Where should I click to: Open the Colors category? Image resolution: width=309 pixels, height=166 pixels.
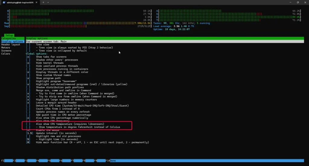coord(6,54)
